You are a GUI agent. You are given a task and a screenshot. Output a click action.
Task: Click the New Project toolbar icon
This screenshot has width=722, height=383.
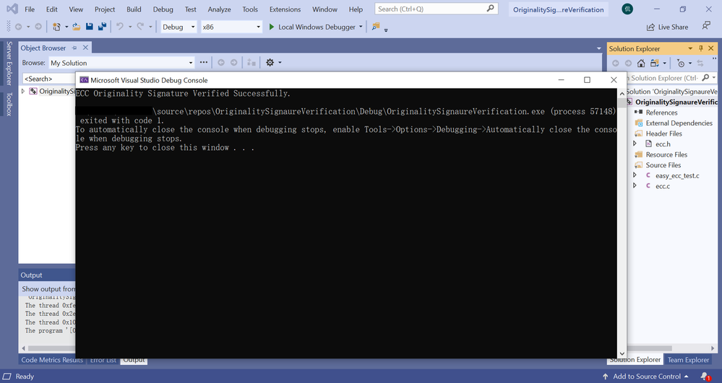pyautogui.click(x=56, y=27)
